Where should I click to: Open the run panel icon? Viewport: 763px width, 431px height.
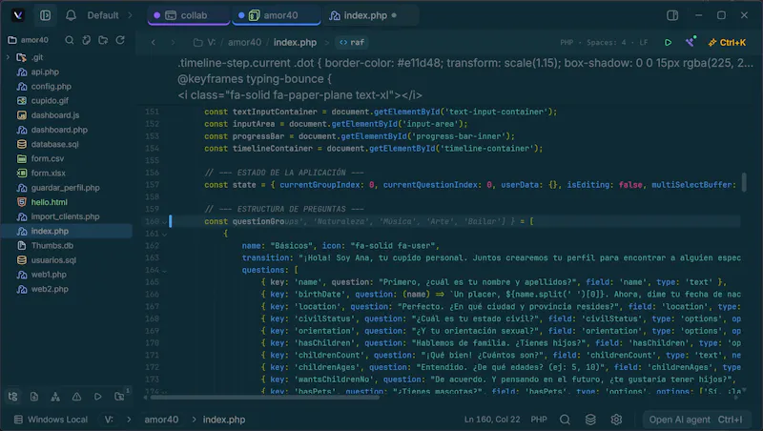(98, 397)
